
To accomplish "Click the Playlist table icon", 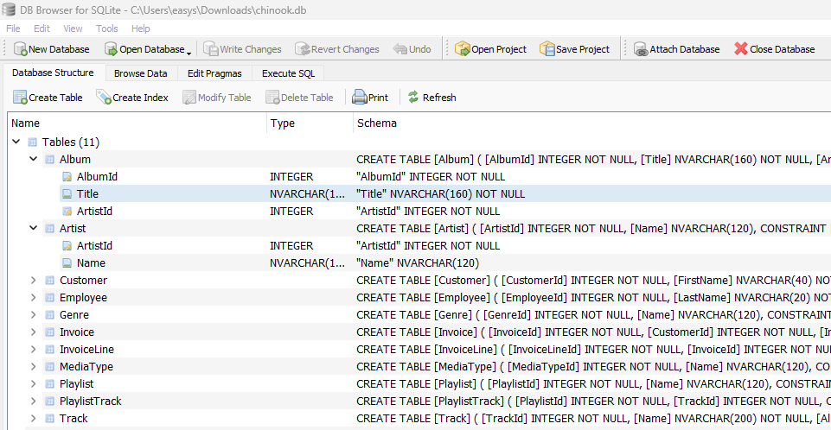I will [50, 384].
